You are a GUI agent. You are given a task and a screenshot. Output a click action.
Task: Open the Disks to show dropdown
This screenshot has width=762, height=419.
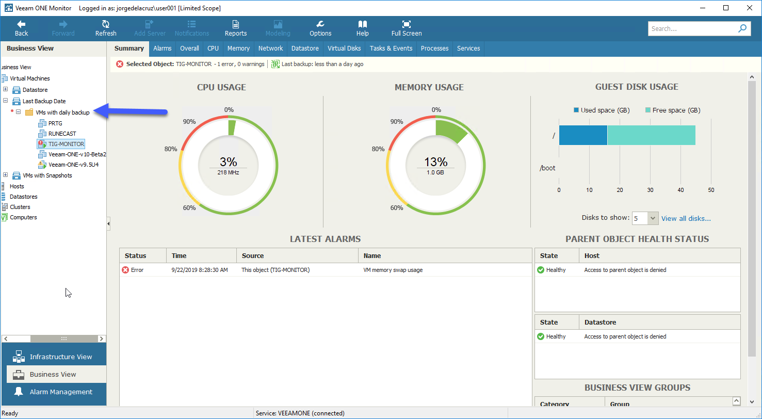[x=653, y=218]
